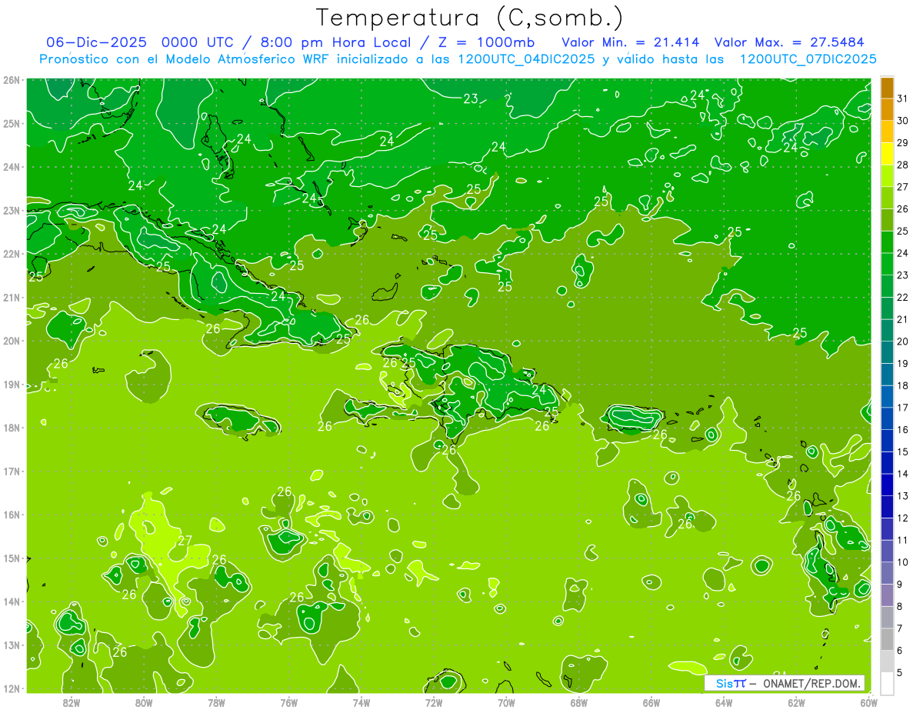Click the color legend value 31
This screenshot has height=713, width=923.
coord(903,98)
